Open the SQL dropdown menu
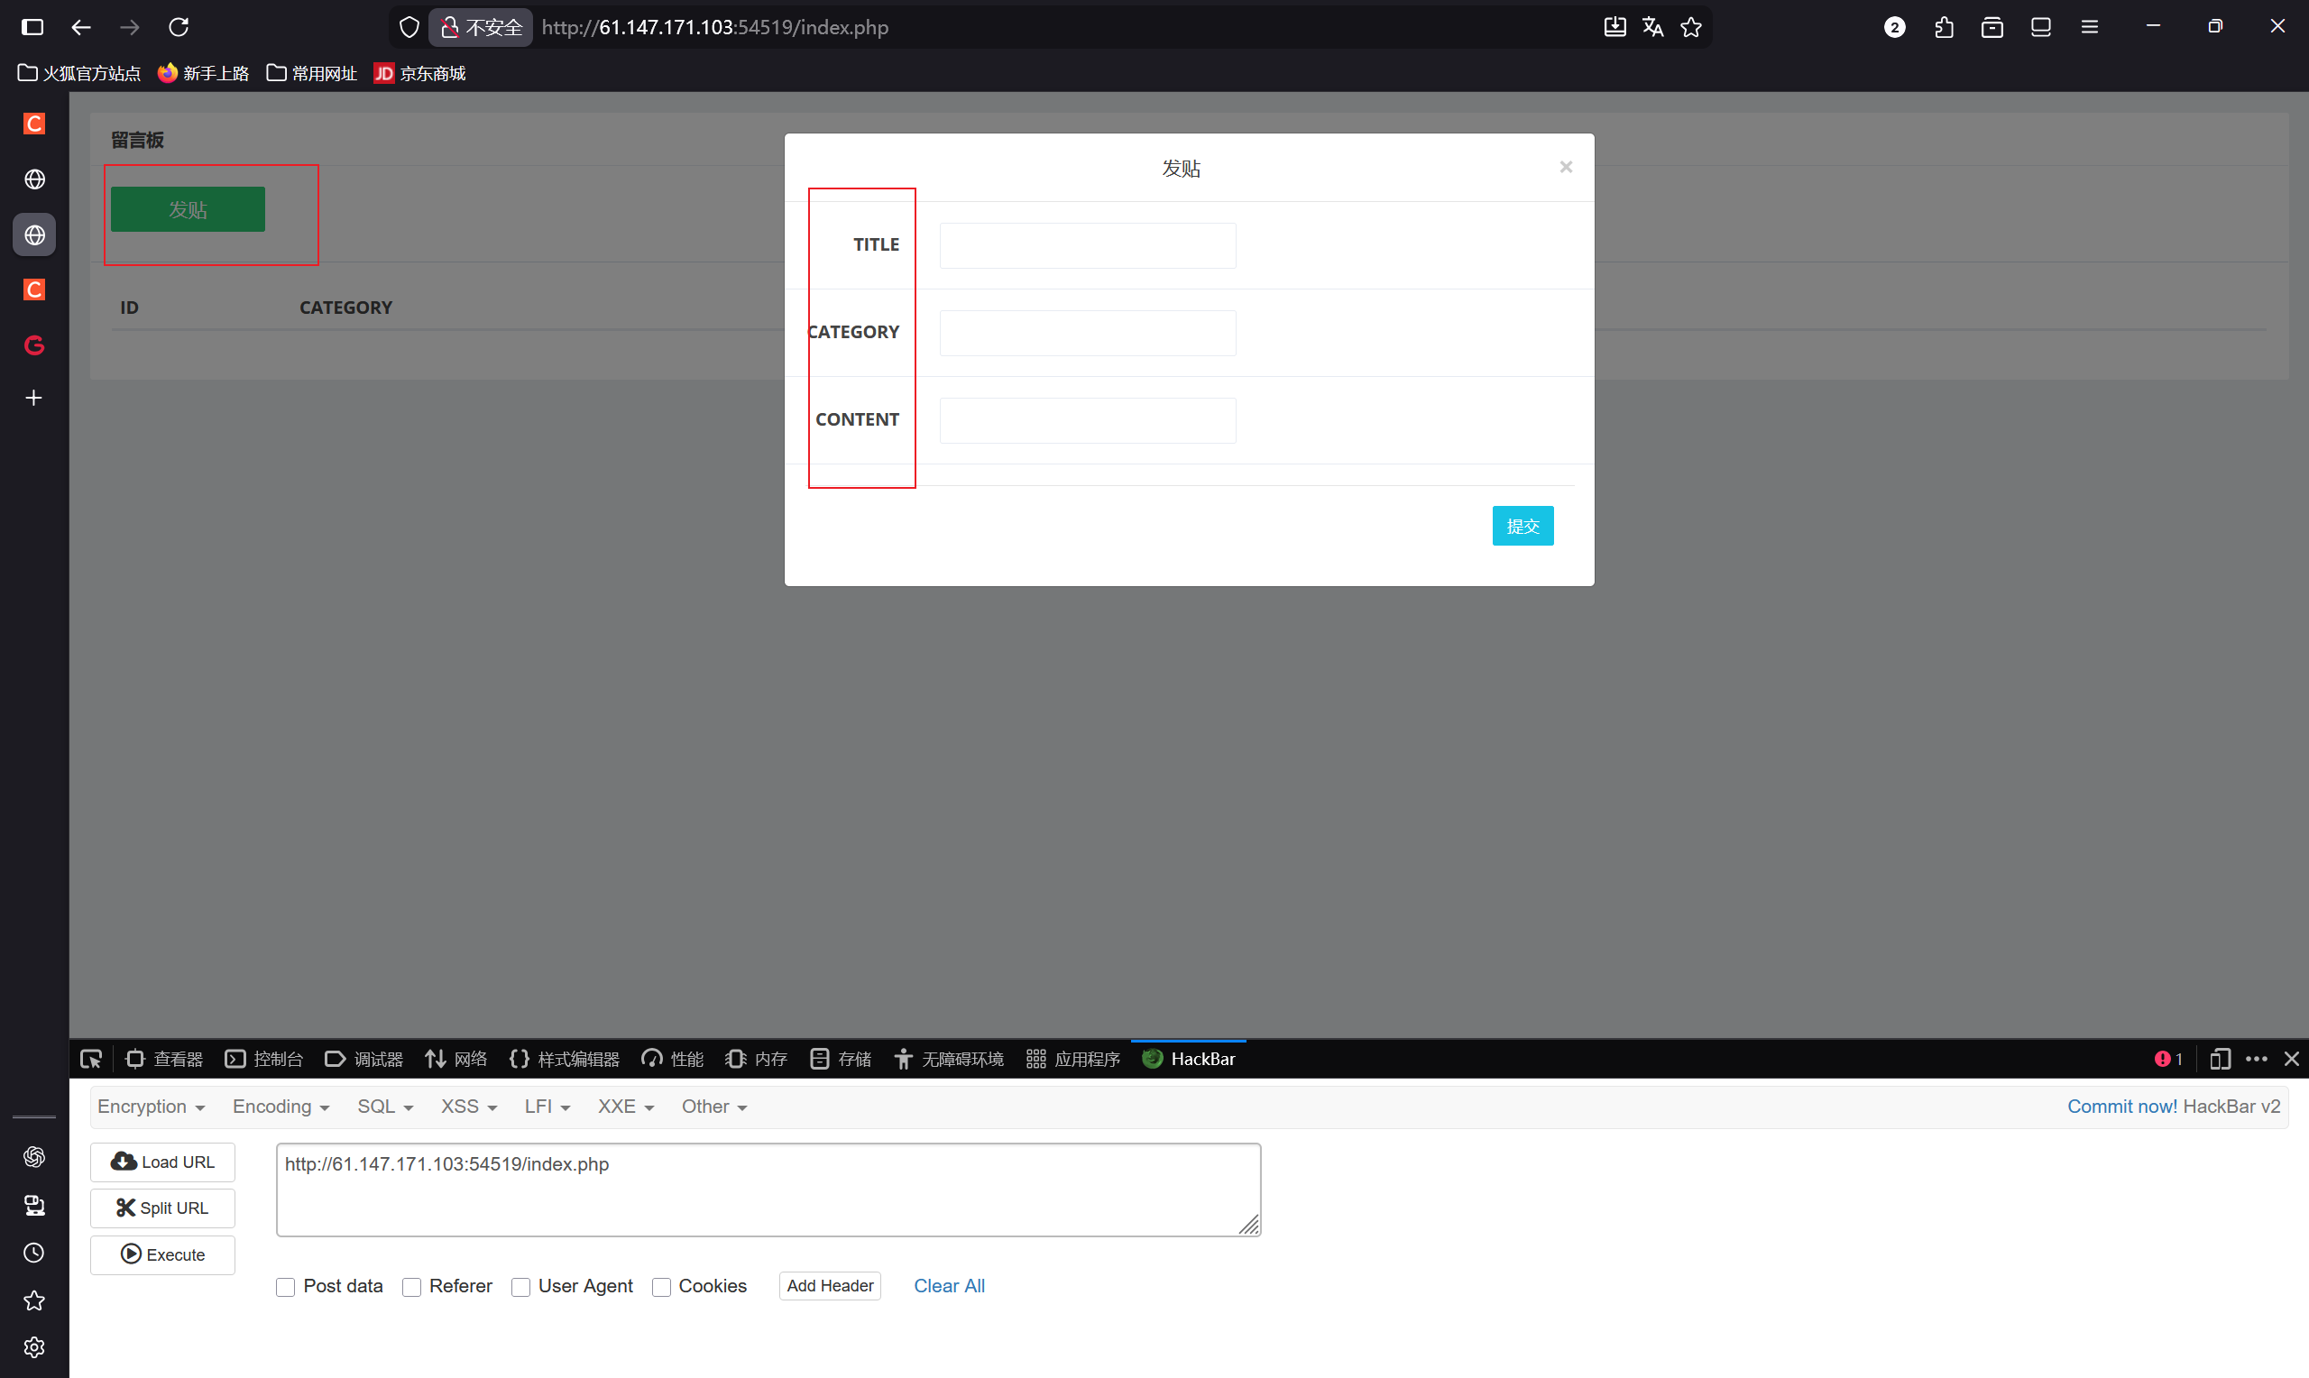The height and width of the screenshot is (1378, 2309). click(384, 1107)
